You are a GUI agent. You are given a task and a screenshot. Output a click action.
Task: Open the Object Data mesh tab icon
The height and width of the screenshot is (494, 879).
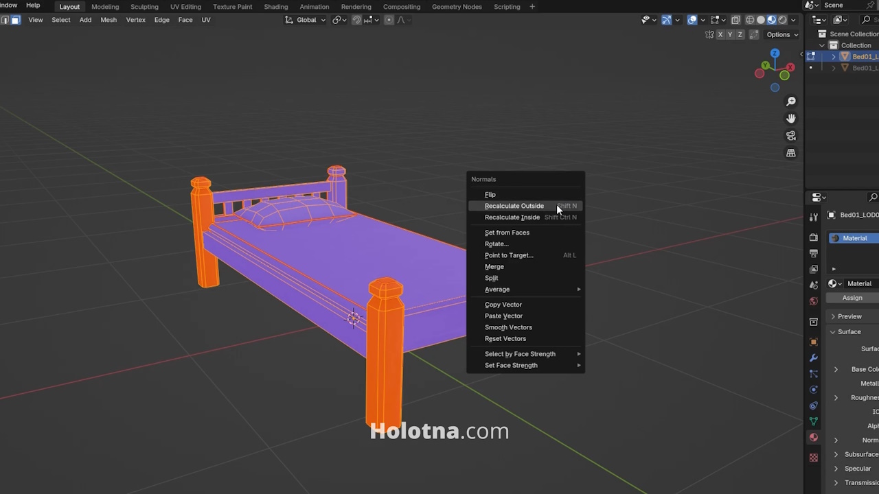click(x=814, y=421)
